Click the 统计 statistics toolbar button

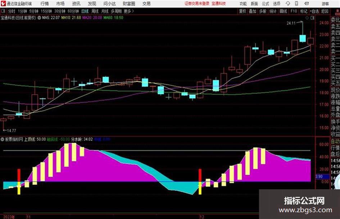pos(273,11)
